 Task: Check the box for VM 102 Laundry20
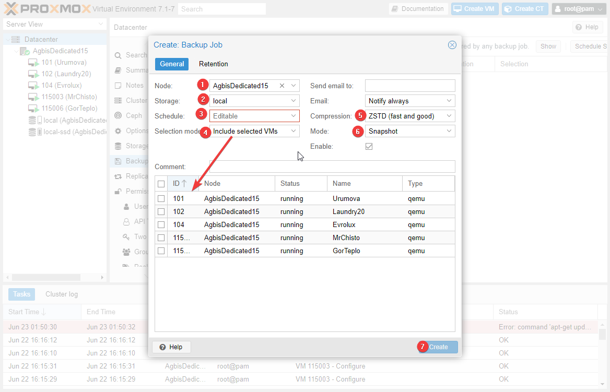pyautogui.click(x=161, y=212)
